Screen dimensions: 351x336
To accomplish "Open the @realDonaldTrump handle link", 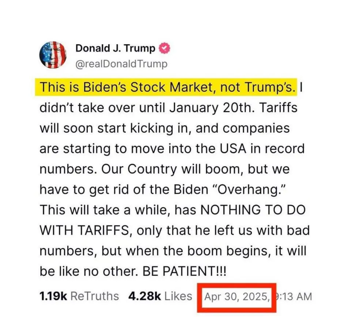I will [x=121, y=64].
